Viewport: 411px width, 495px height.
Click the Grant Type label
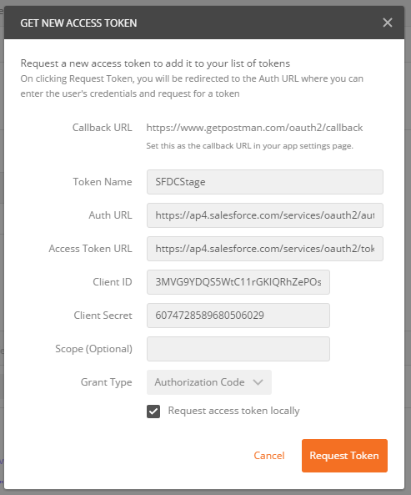pyautogui.click(x=106, y=382)
